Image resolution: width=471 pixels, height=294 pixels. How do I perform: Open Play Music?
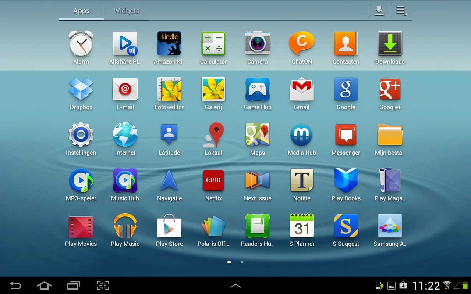[125, 226]
